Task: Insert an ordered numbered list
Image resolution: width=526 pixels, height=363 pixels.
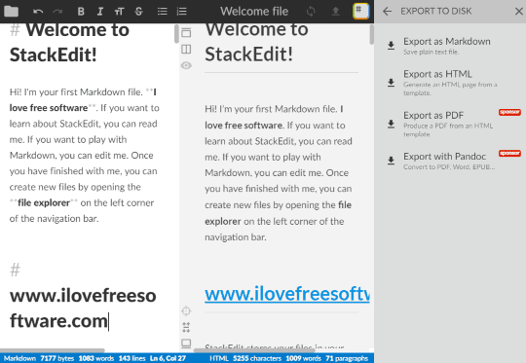Action: click(x=182, y=12)
